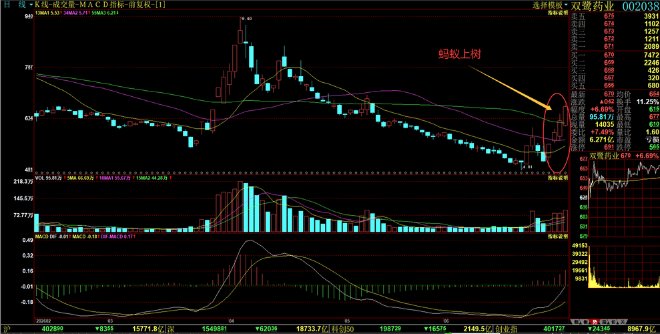Select the 买一 bid price row

coord(615,55)
